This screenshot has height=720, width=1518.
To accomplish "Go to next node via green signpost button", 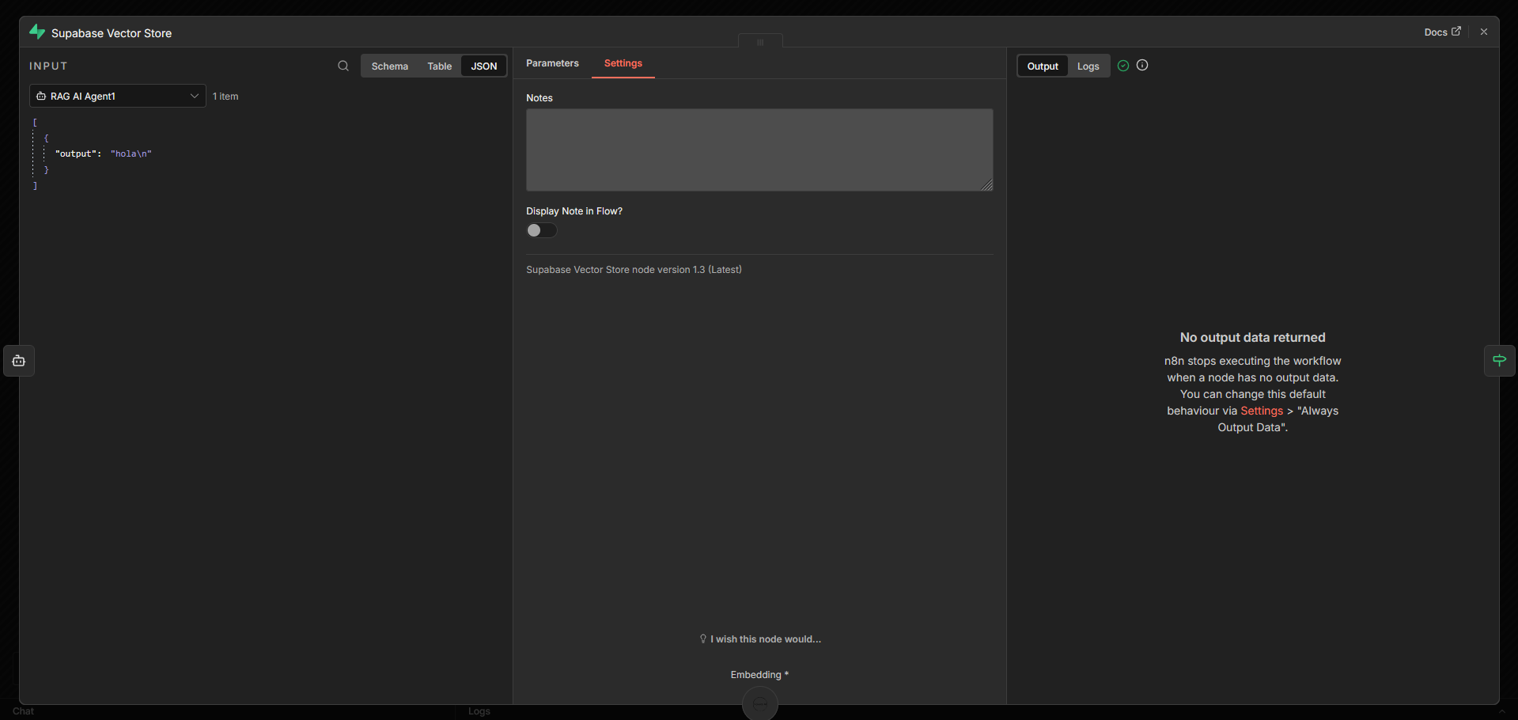I will coord(1500,360).
